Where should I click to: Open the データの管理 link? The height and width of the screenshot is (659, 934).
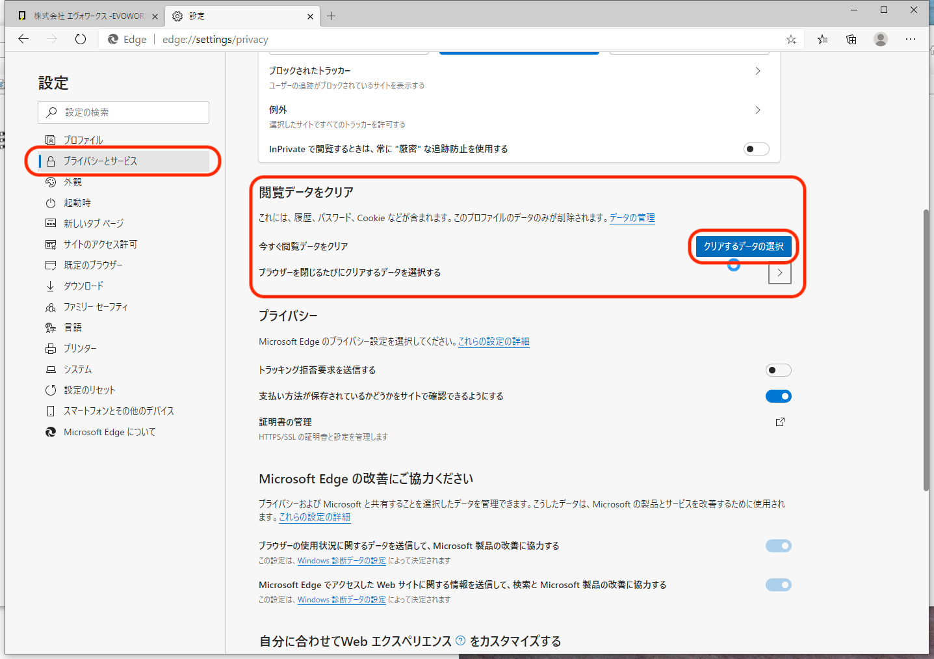pyautogui.click(x=632, y=218)
